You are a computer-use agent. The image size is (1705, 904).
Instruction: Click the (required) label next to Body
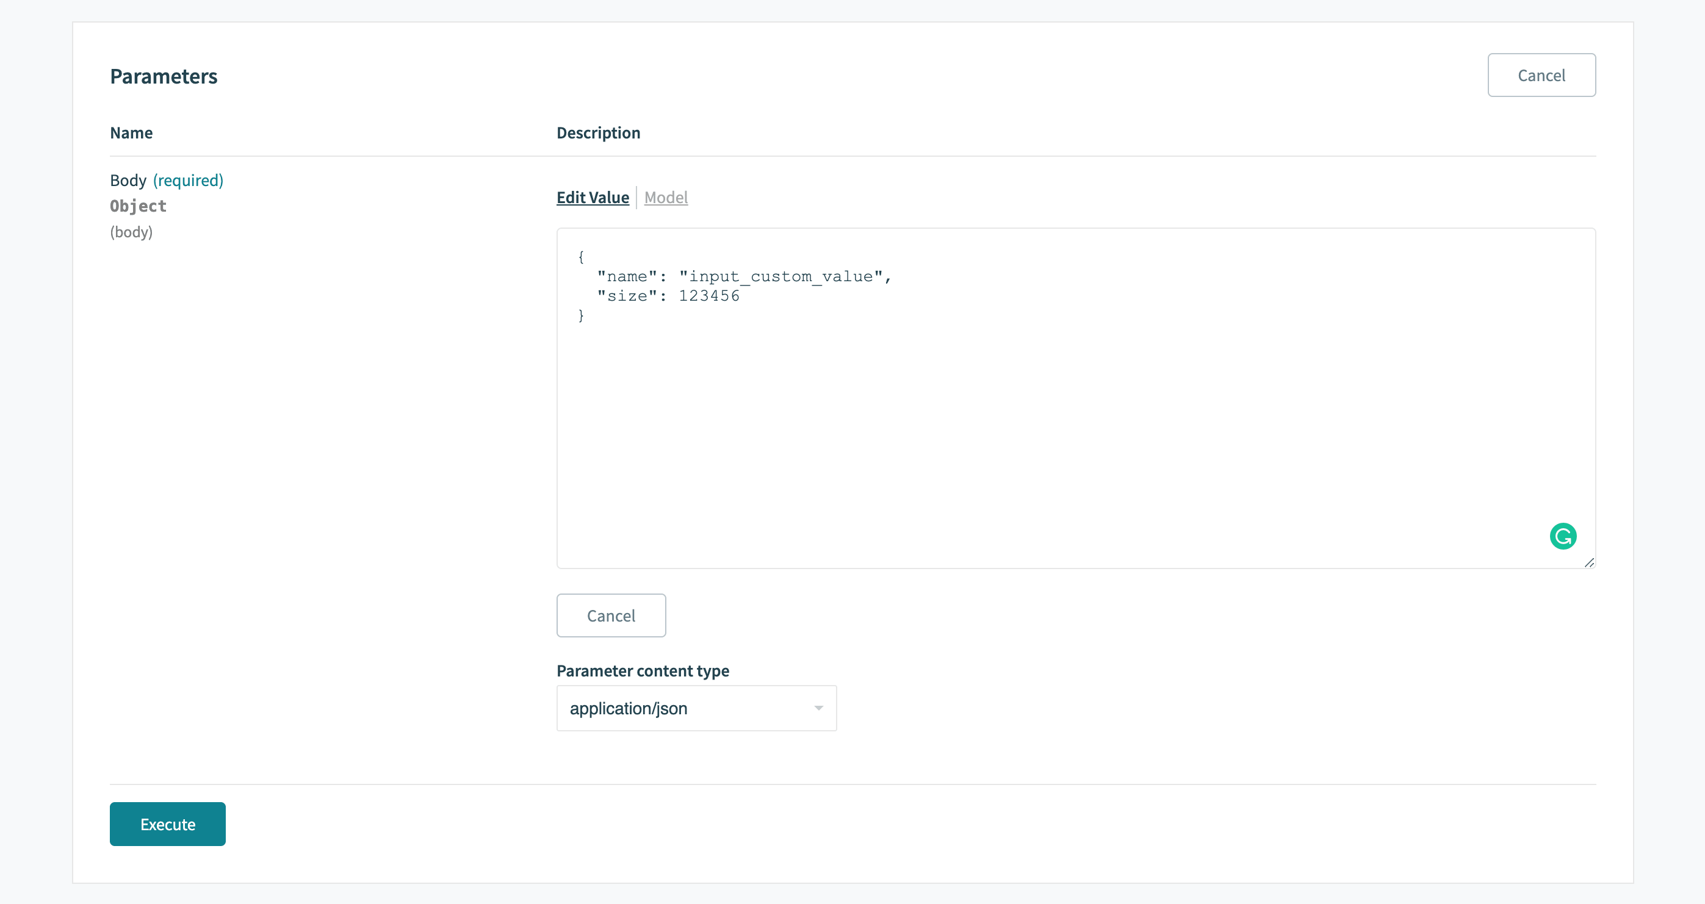(x=188, y=180)
